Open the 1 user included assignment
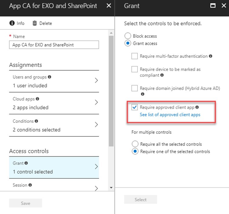229x214 pixels. [x=54, y=81]
